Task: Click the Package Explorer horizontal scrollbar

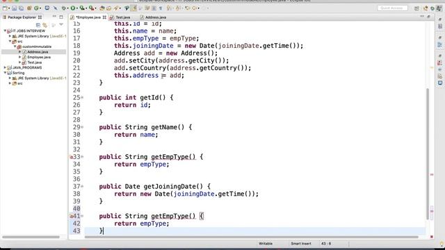Action: pyautogui.click(x=31, y=237)
